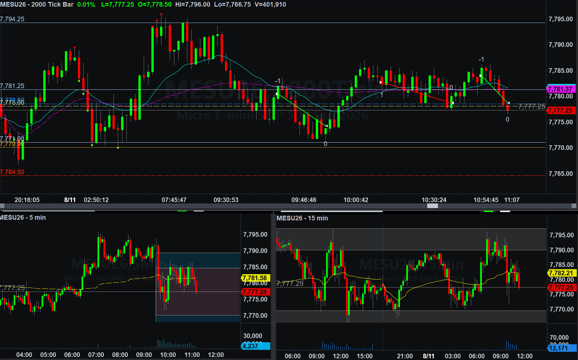
Task: Click the 10:30:24 time label
Action: tap(434, 200)
